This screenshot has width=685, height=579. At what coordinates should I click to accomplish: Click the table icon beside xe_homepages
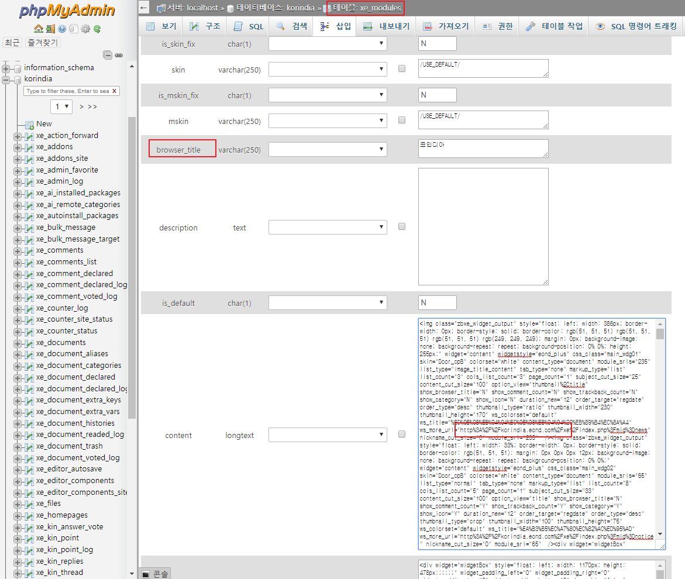click(29, 516)
